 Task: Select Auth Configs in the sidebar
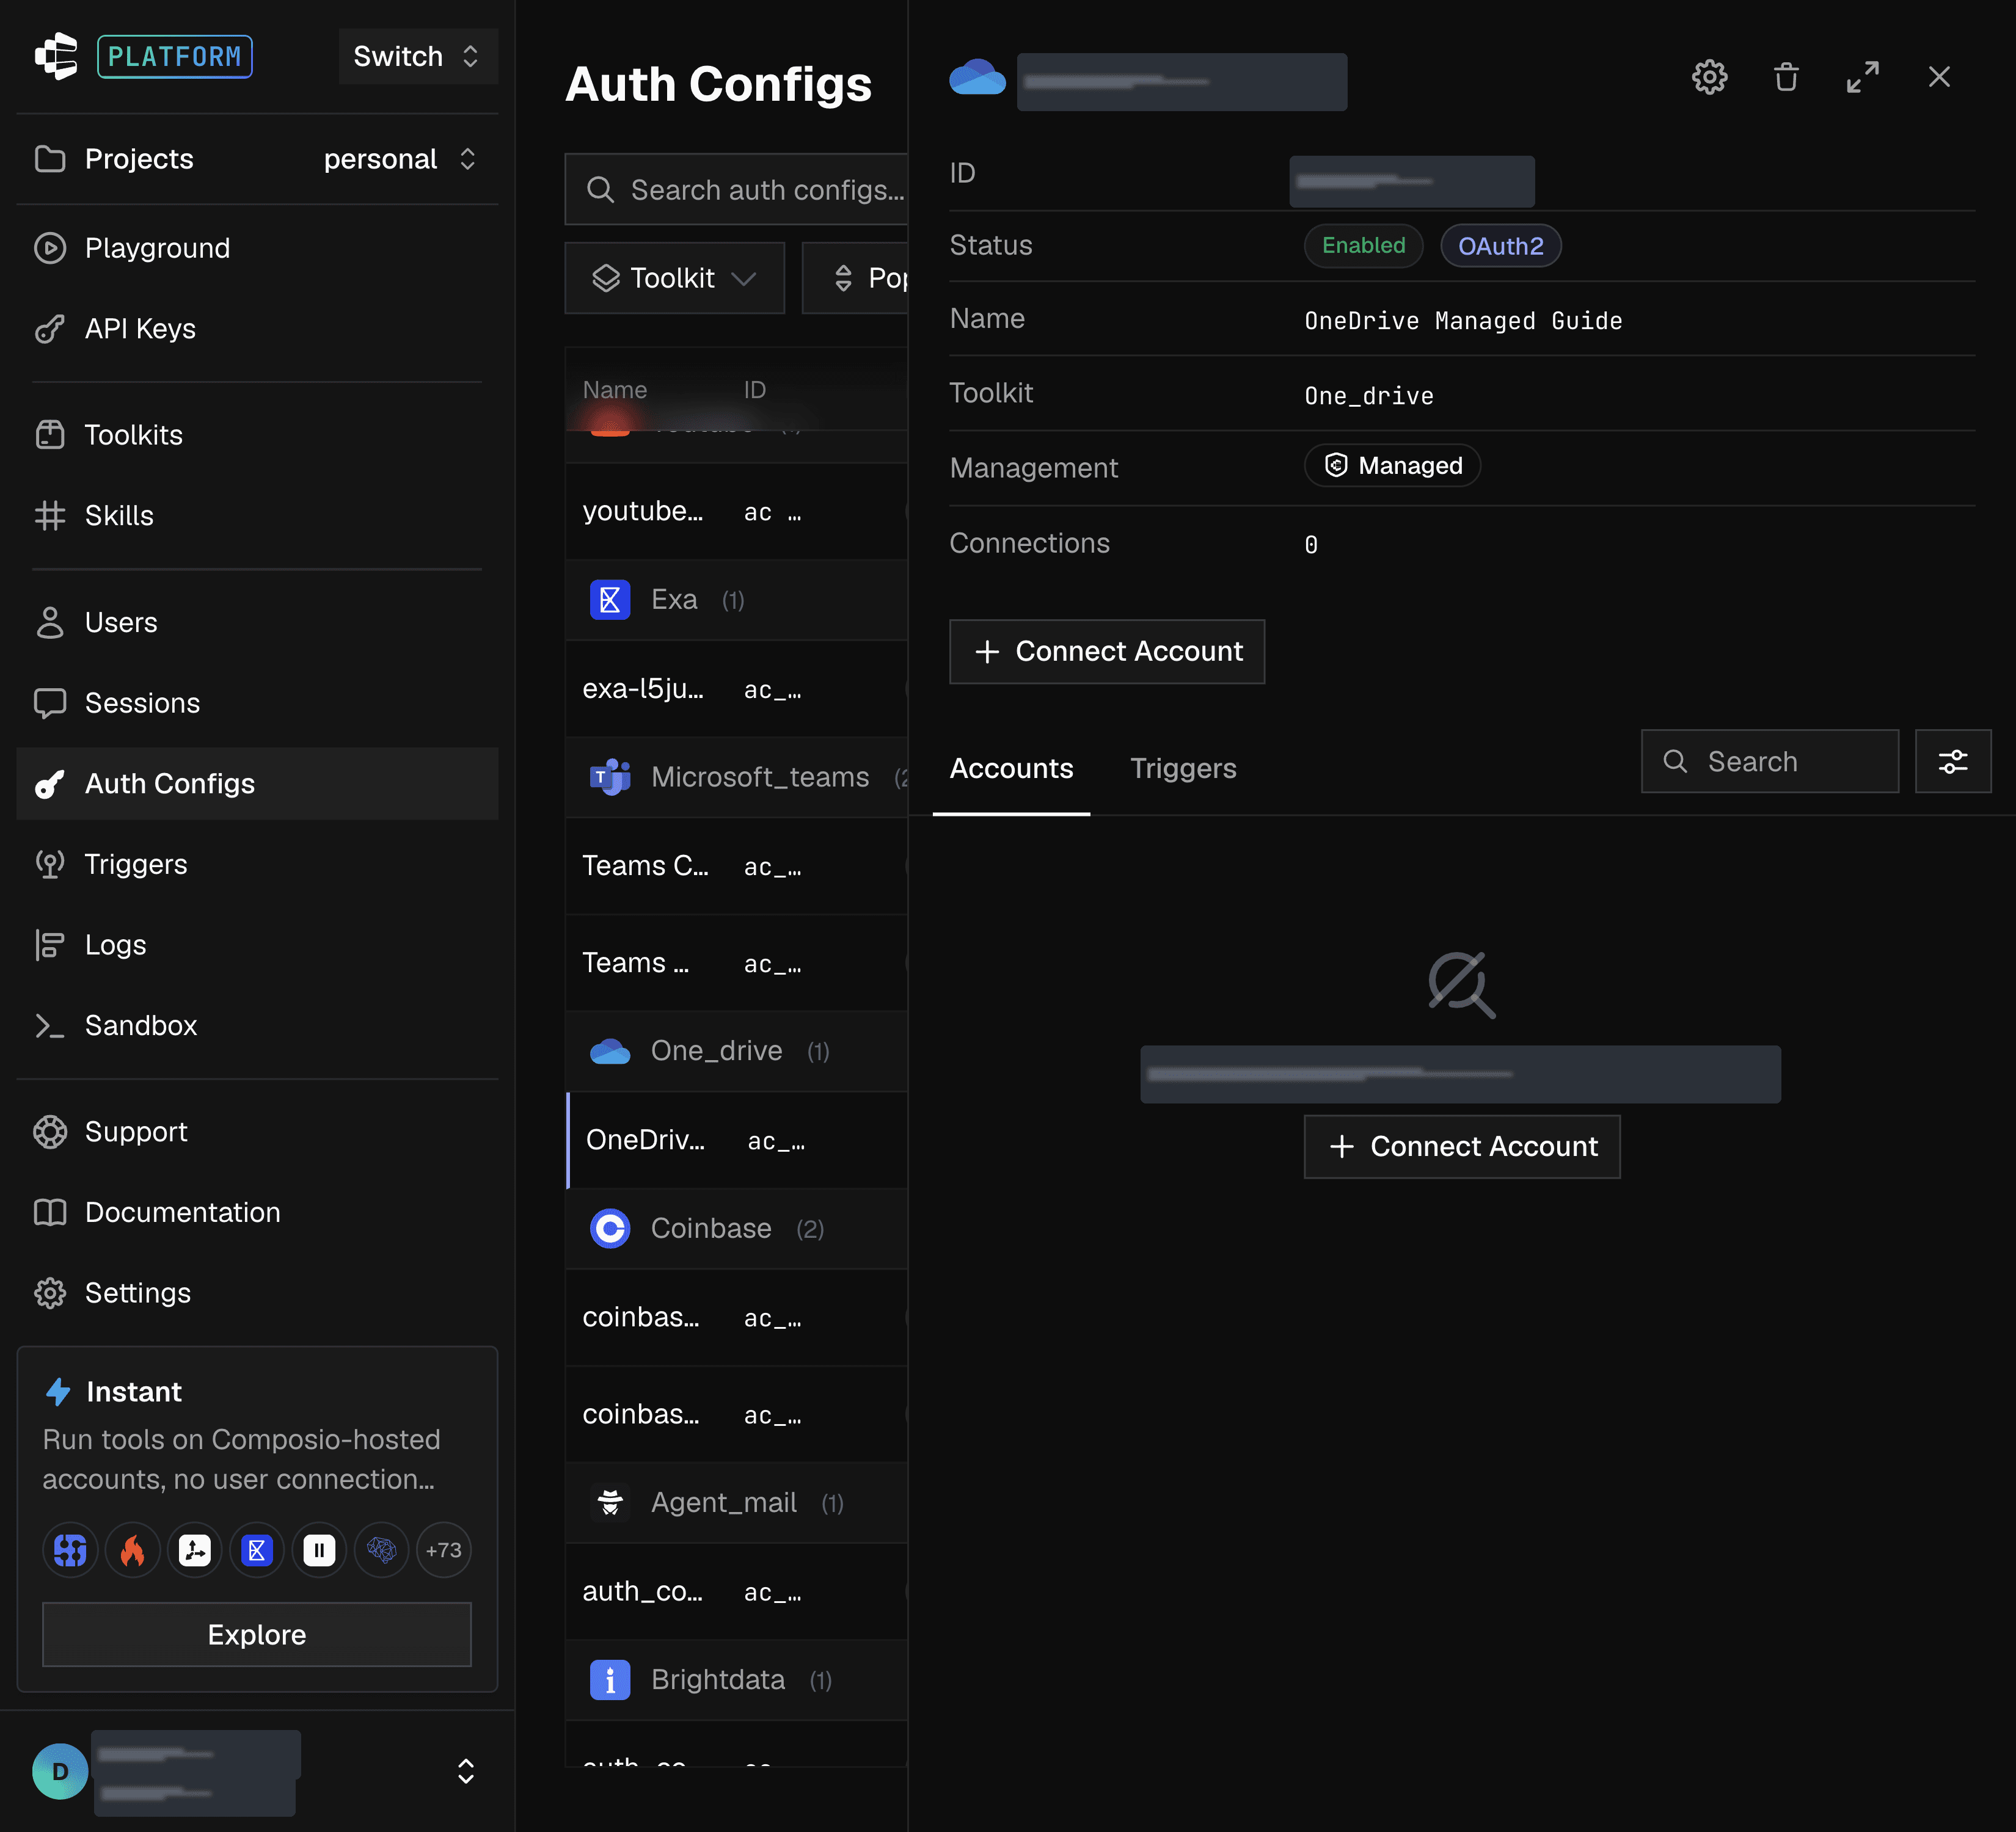(258, 783)
